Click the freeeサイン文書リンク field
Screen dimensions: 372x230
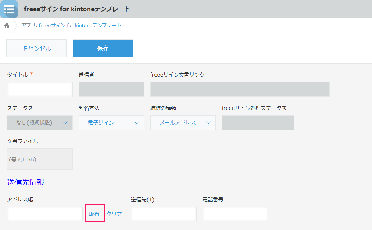(x=240, y=89)
